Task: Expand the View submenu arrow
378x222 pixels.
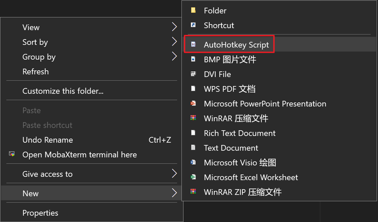Action: (174, 27)
